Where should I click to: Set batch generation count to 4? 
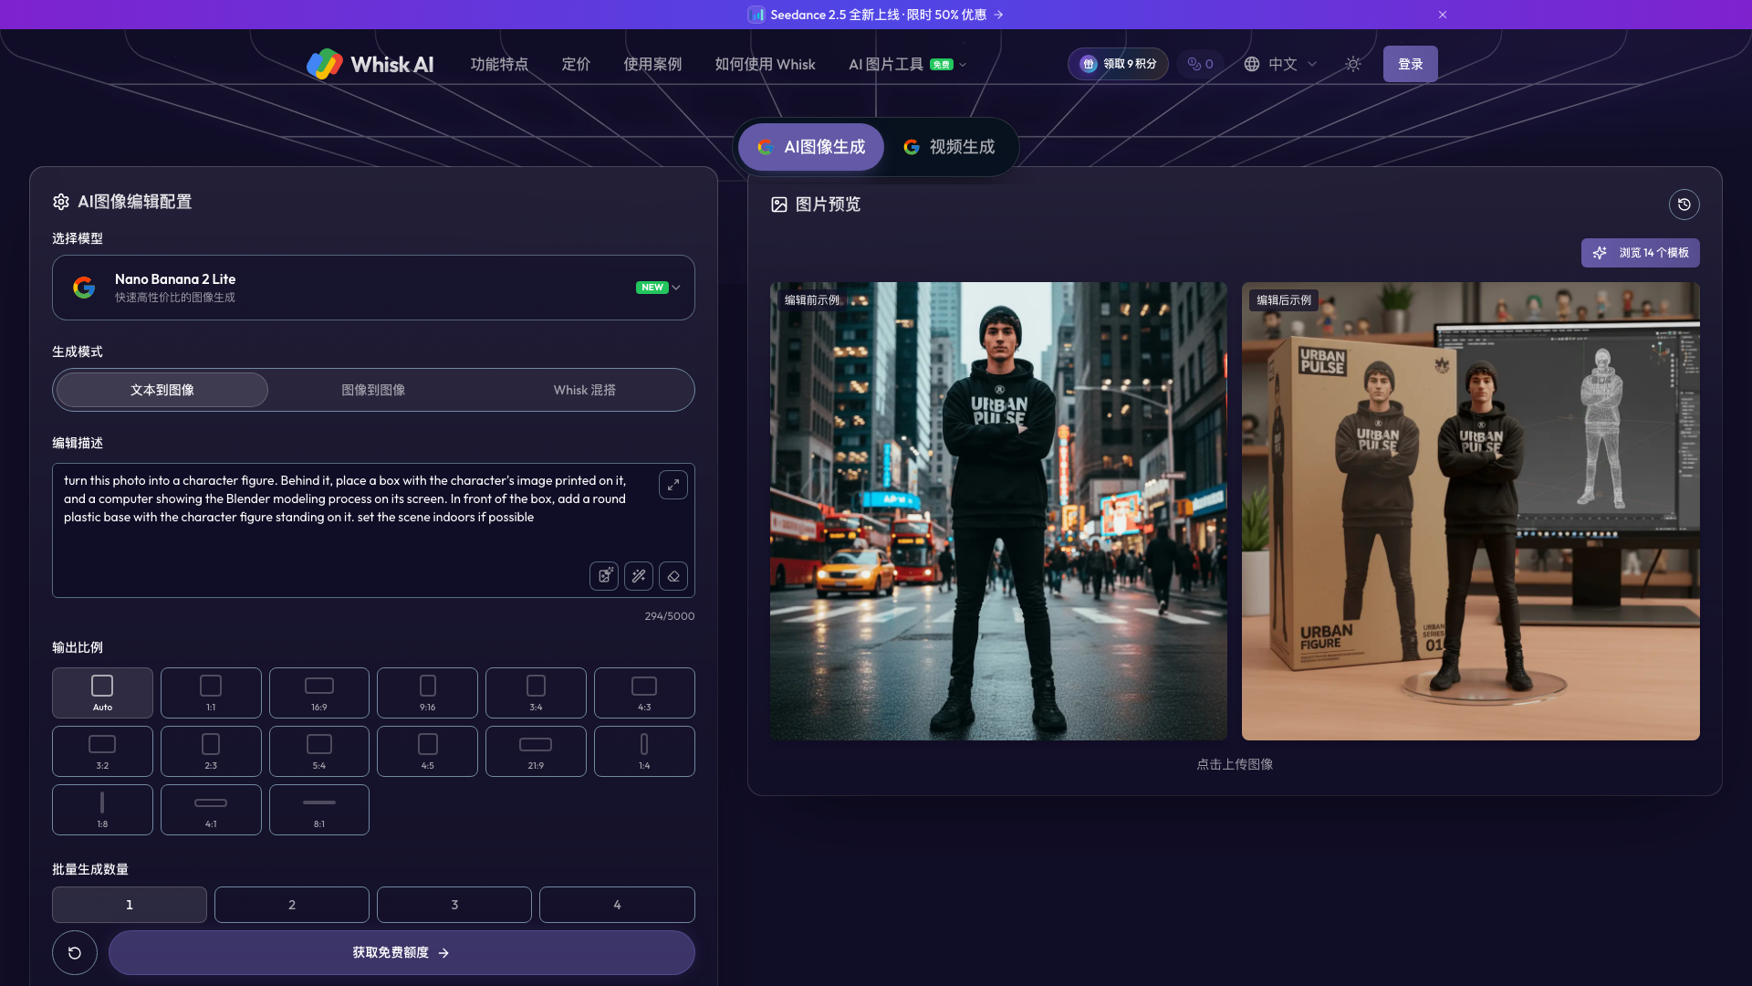point(617,905)
